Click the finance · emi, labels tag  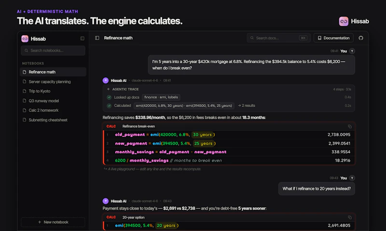161,97
